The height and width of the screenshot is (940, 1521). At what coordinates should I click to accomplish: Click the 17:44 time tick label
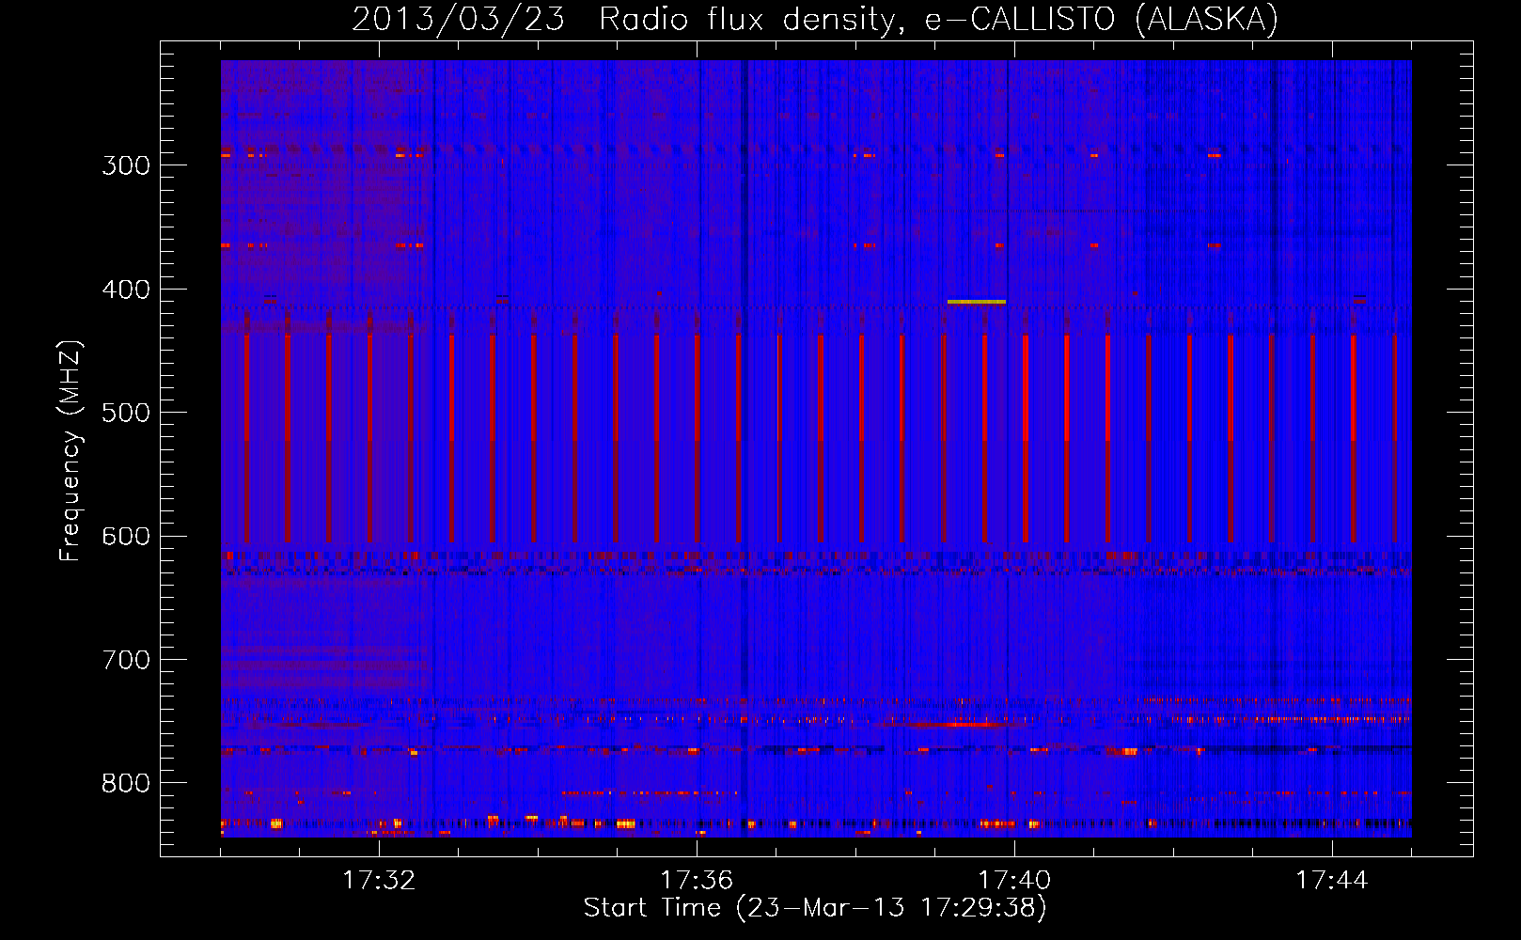(1332, 881)
